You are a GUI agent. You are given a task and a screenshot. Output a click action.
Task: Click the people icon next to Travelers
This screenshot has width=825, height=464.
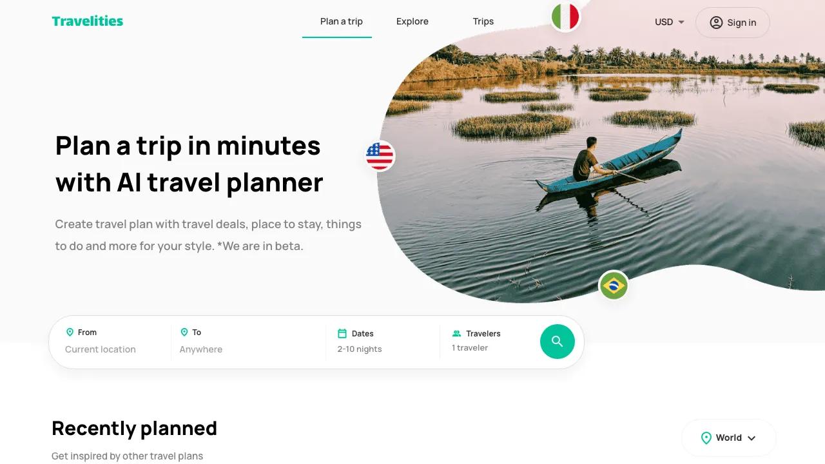click(x=456, y=333)
